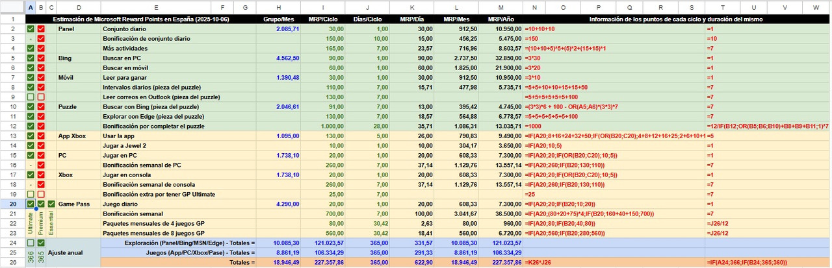Image resolution: width=832 pixels, height=268 pixels.
Task: Click the select-all corner of the grid
Action: pyautogui.click(x=12, y=7)
